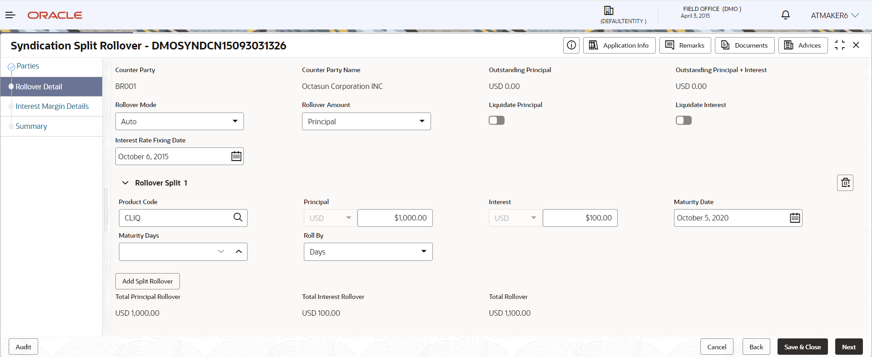The width and height of the screenshot is (872, 357).
Task: Click the left panel splitter handle
Action: pyautogui.click(x=106, y=210)
